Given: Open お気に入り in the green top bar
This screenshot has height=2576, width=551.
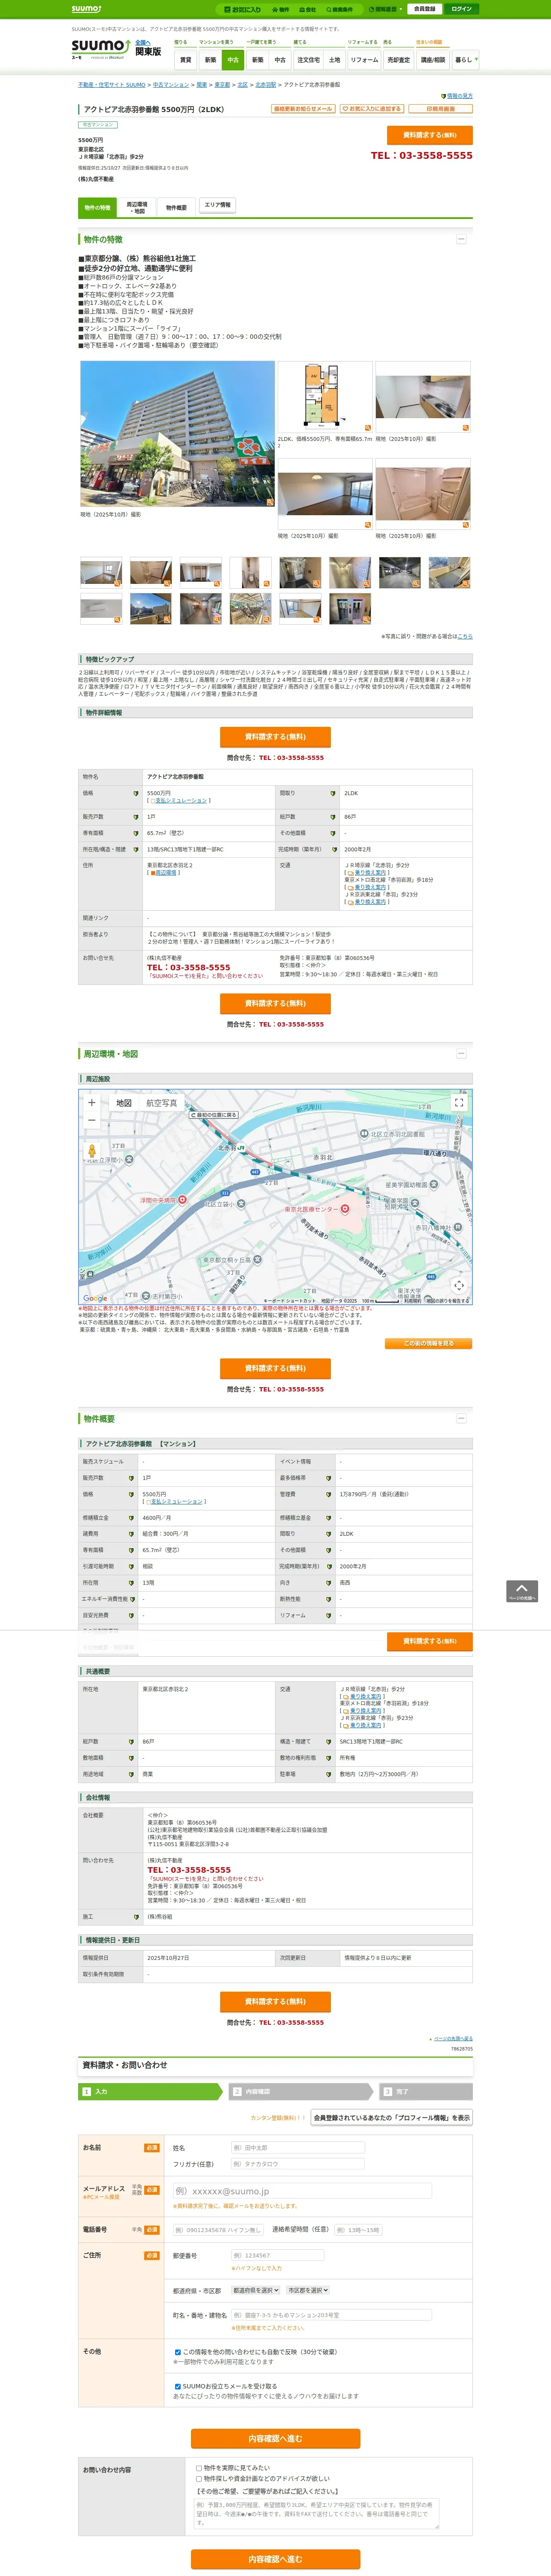Looking at the screenshot, I should tap(242, 9).
